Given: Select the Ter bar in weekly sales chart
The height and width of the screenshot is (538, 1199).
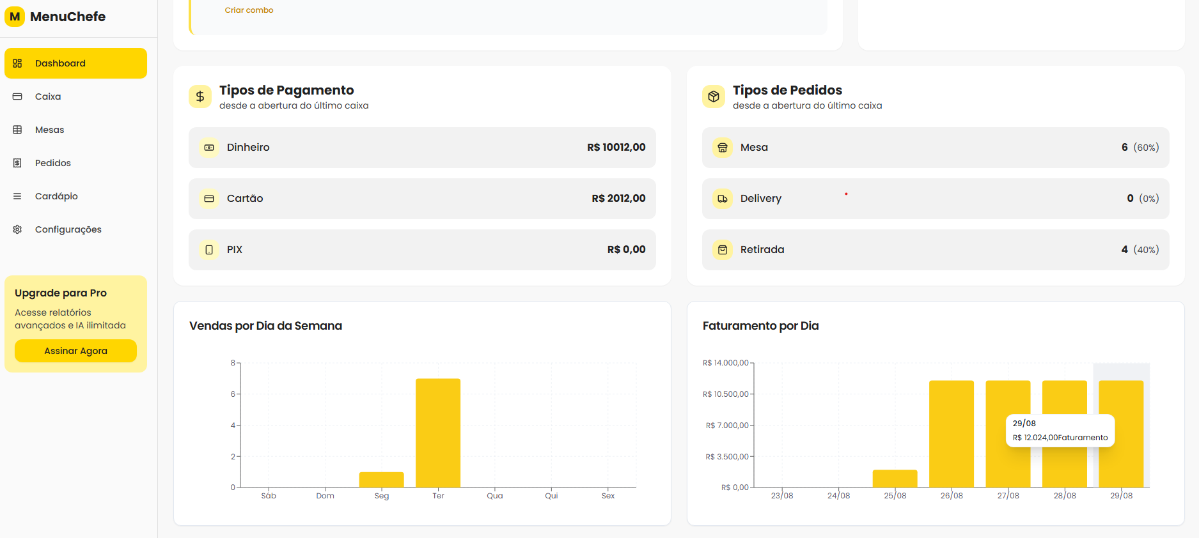Looking at the screenshot, I should (x=438, y=433).
